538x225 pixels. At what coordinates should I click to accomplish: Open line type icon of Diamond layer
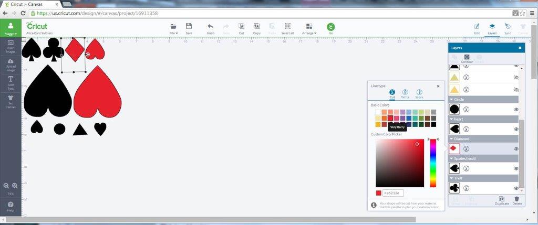pyautogui.click(x=467, y=148)
